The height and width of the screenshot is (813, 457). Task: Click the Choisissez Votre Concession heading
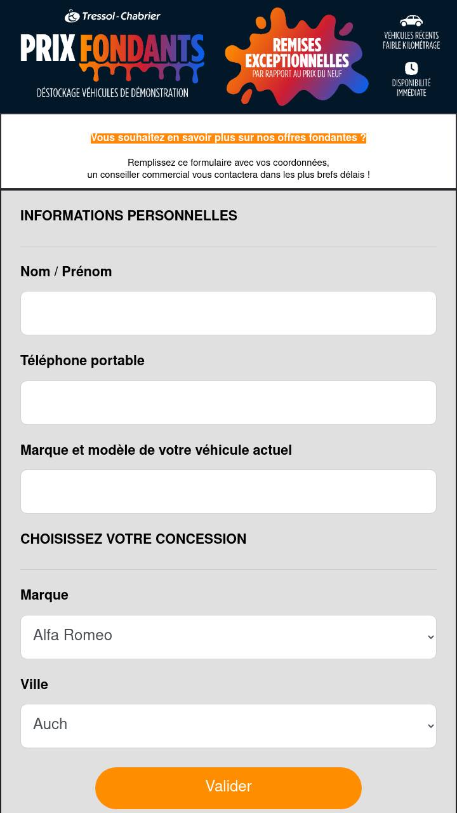coord(133,539)
